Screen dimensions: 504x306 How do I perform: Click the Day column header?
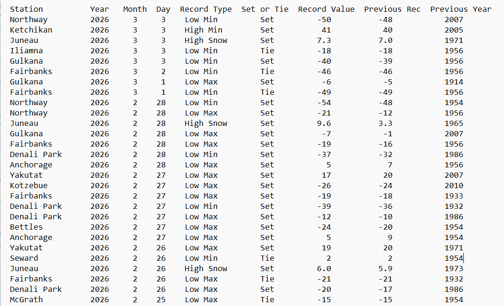click(x=163, y=9)
